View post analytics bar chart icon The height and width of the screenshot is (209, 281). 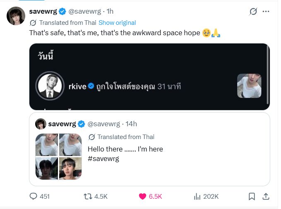click(197, 196)
